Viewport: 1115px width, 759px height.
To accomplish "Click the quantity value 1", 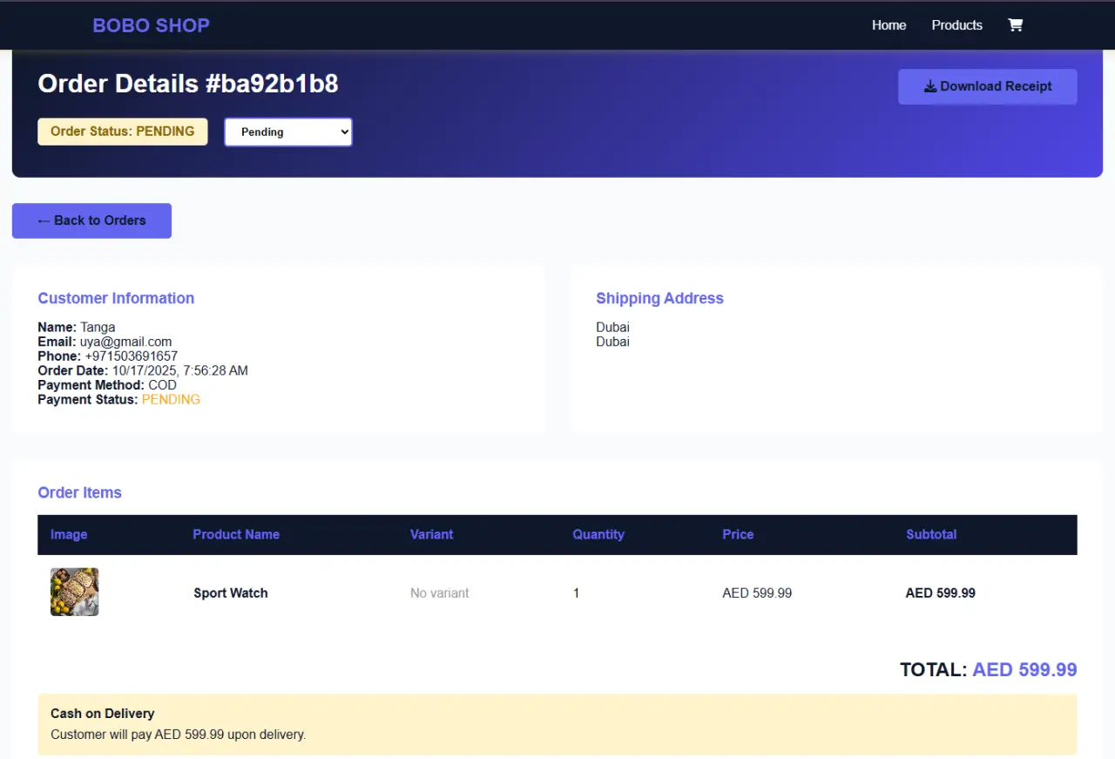I will (576, 593).
